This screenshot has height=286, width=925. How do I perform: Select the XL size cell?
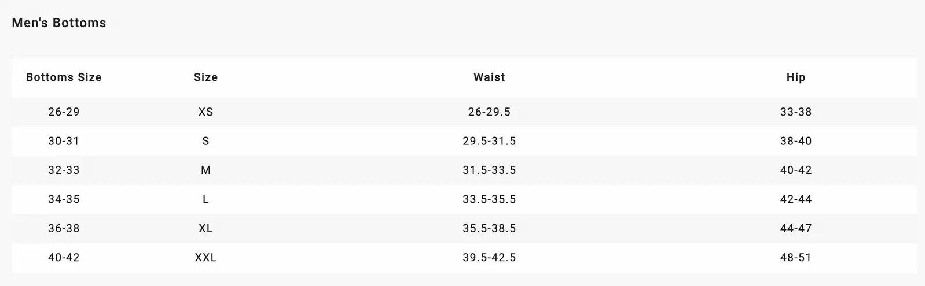(x=205, y=229)
